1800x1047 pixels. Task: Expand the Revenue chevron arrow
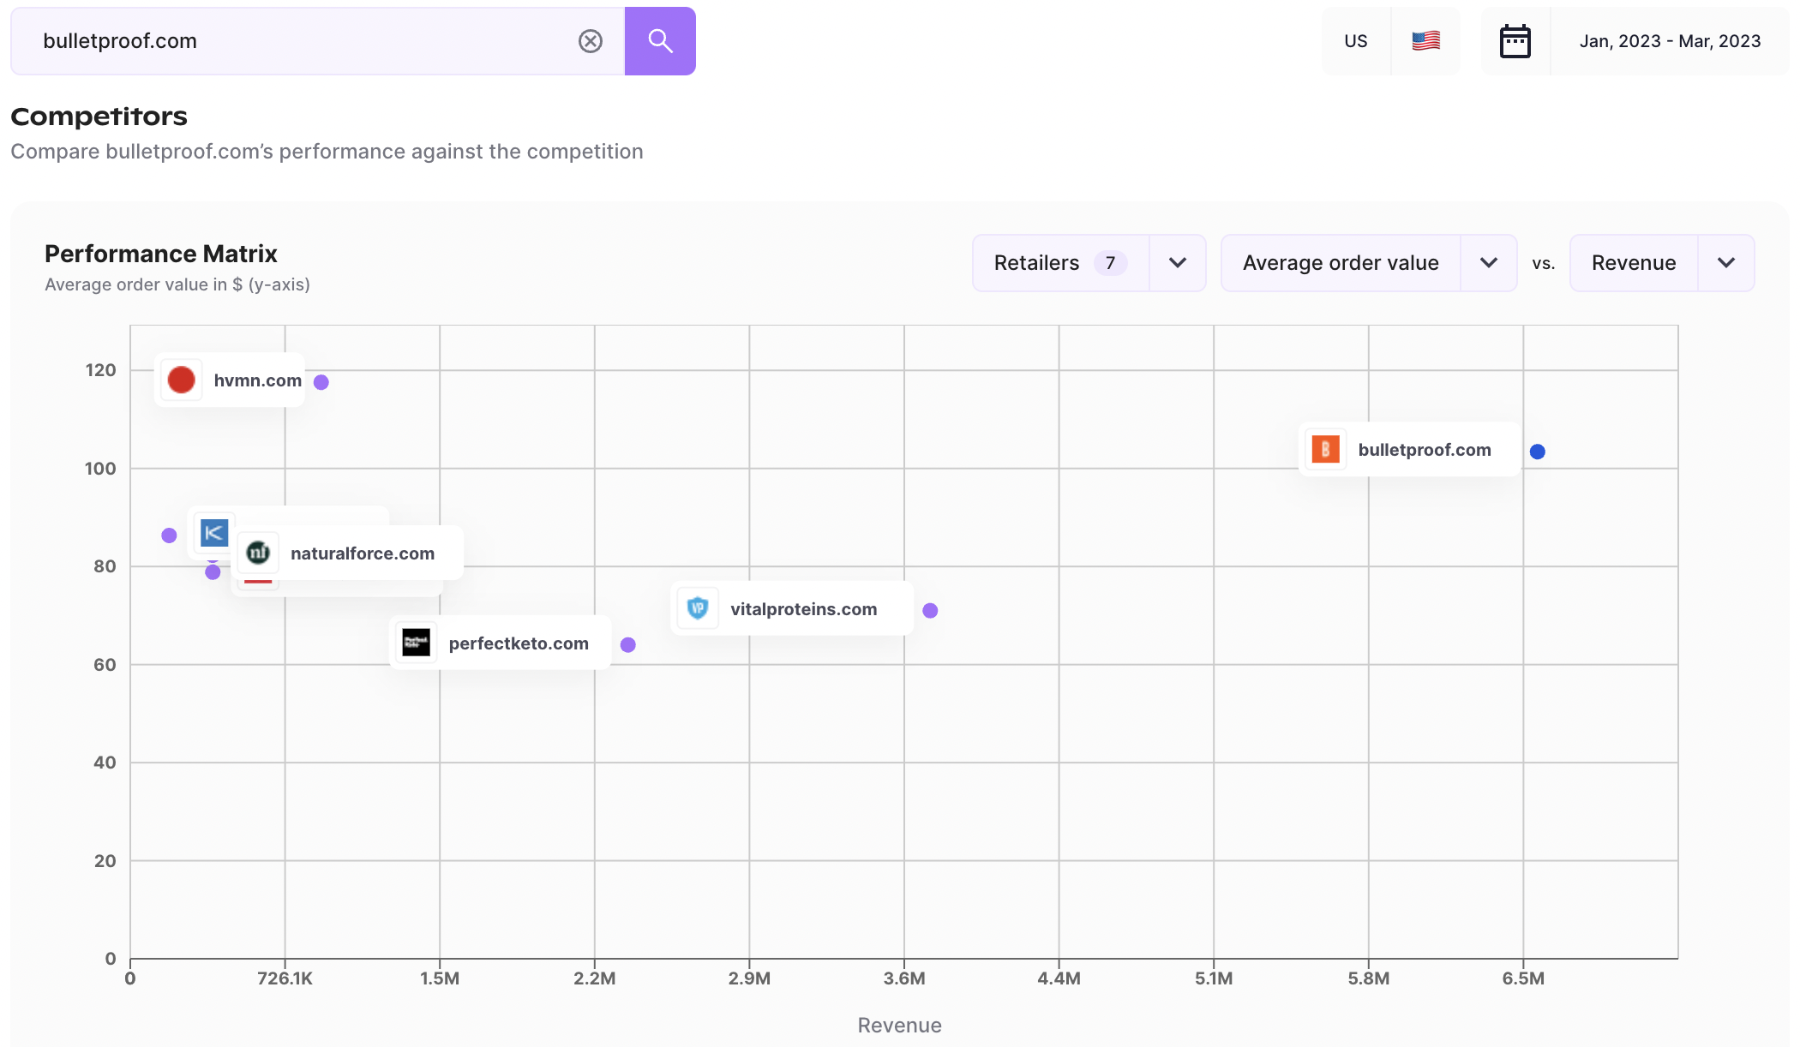1726,263
